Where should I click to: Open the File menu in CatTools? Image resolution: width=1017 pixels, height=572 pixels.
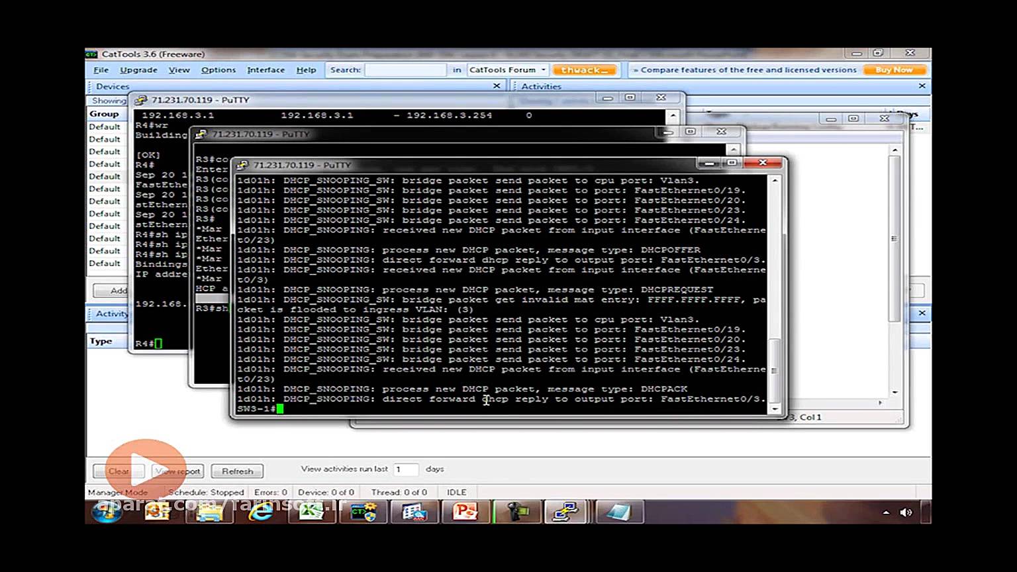[101, 70]
